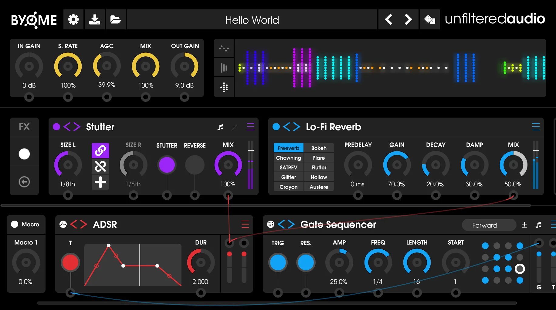Switch Stutter to previous effect type
Screen dimensions: 556x310
[67, 127]
